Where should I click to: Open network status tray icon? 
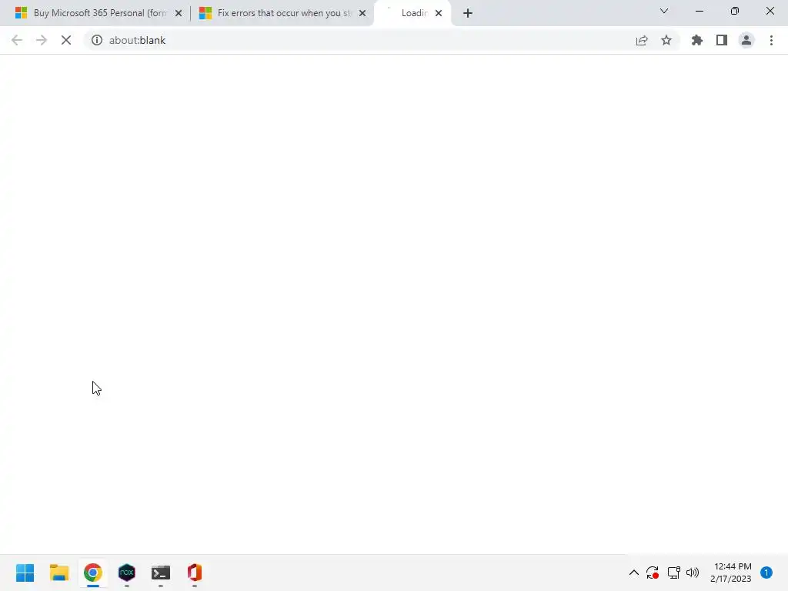click(673, 573)
